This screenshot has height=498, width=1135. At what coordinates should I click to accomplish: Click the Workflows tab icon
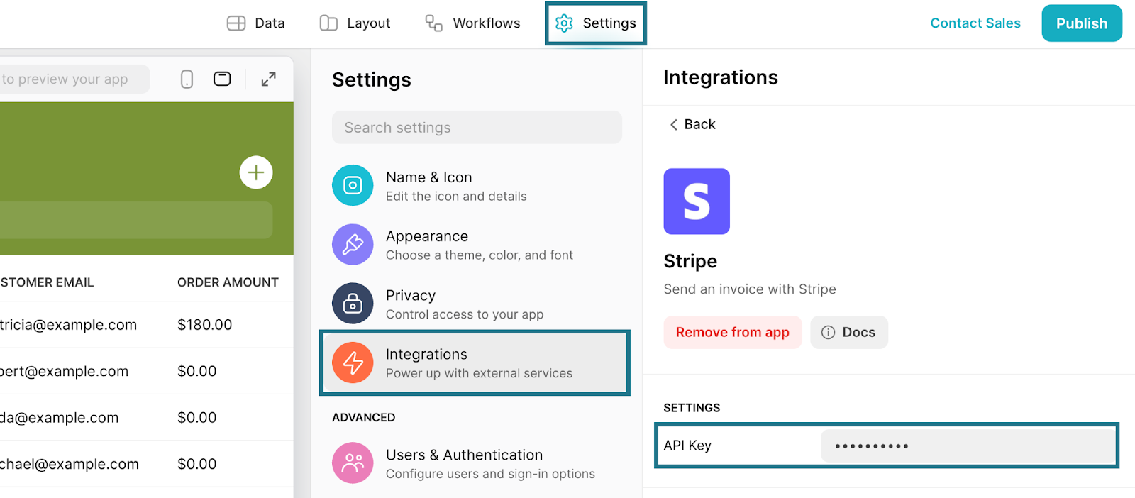(434, 23)
